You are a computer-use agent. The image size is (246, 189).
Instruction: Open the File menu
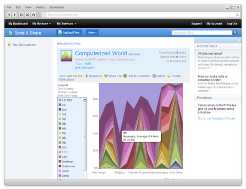point(9,7)
